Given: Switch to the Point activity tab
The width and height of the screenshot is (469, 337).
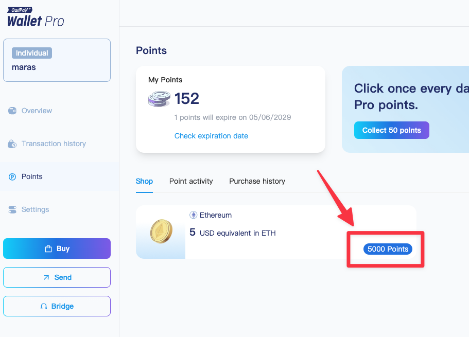Looking at the screenshot, I should [x=191, y=181].
